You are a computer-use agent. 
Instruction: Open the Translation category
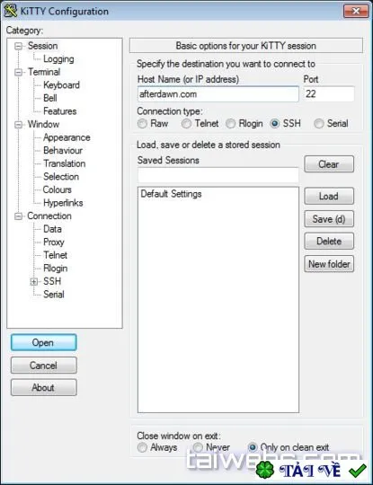65,163
